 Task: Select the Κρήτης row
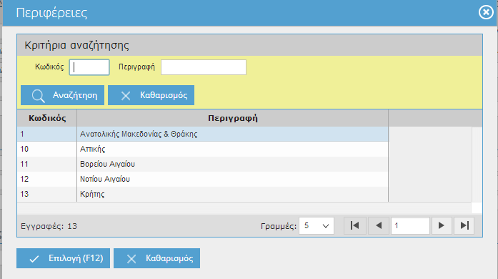pyautogui.click(x=203, y=194)
